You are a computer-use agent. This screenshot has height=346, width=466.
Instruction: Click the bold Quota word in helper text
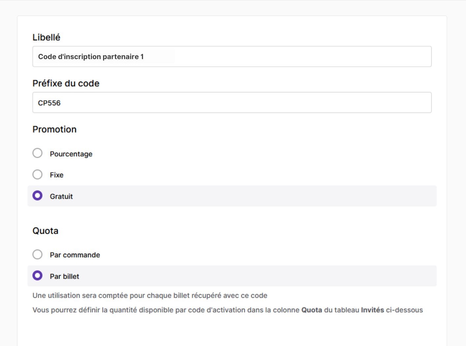pos(312,310)
